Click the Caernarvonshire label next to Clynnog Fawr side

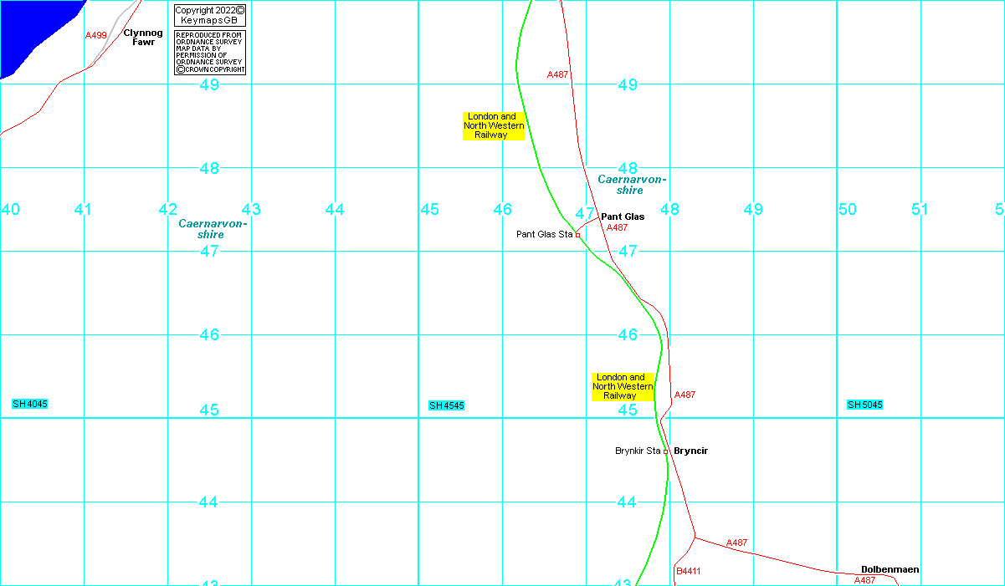pyautogui.click(x=213, y=229)
